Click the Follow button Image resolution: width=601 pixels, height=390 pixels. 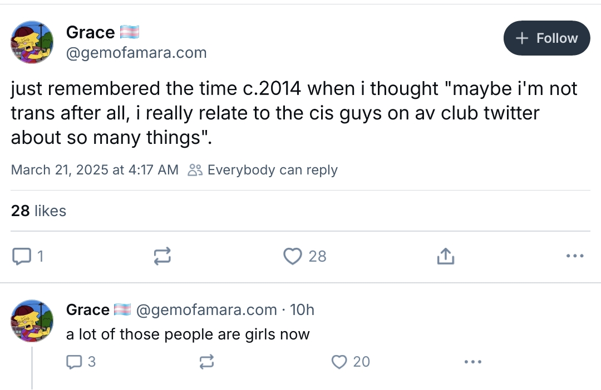(x=546, y=38)
